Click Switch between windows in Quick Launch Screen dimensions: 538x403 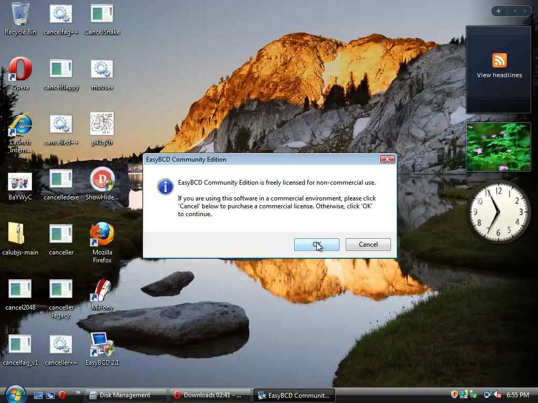pos(50,395)
